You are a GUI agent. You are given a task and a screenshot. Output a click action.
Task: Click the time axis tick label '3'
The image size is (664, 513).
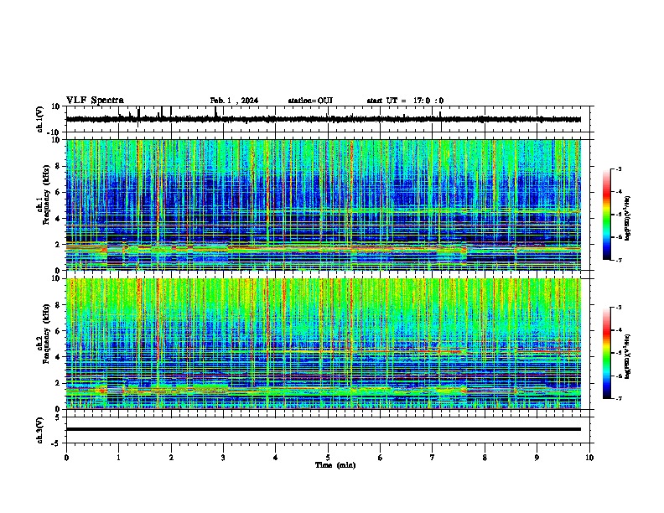click(223, 458)
